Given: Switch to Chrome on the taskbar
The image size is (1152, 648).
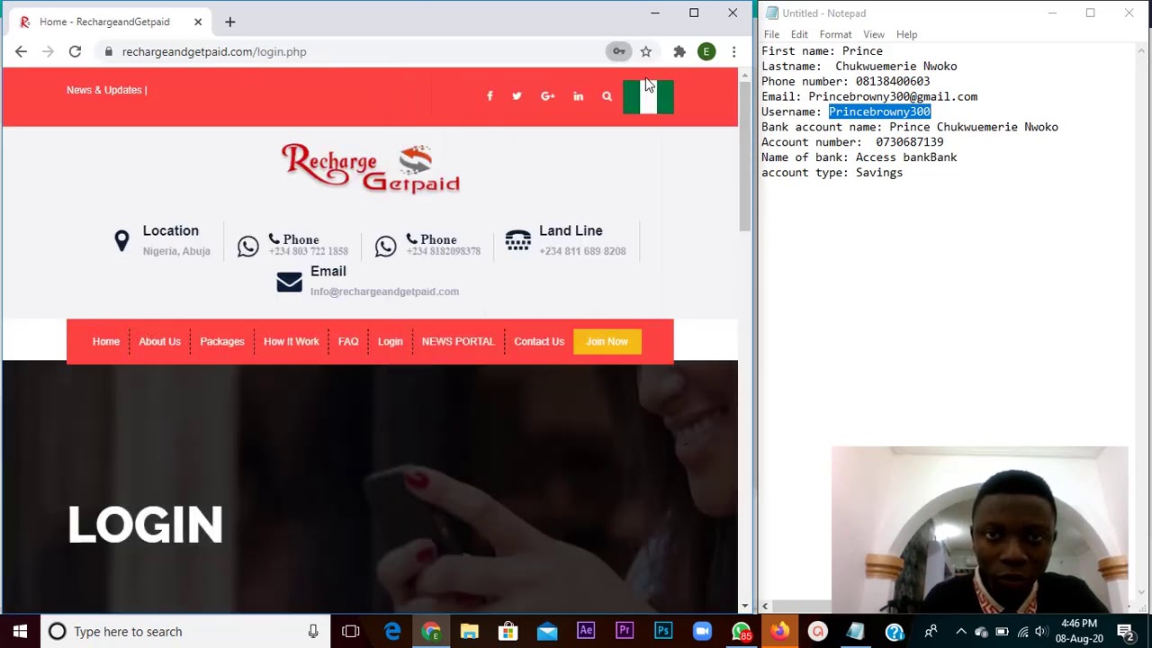Looking at the screenshot, I should (x=431, y=631).
